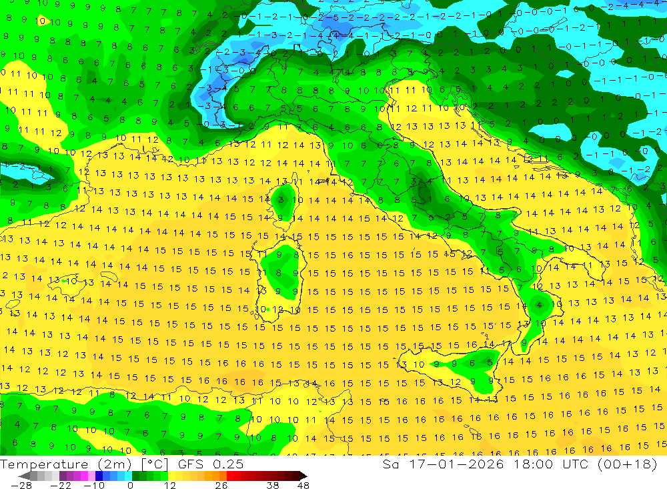Click the "38" legend scale label
Viewport: 667px width, 489px height.
[x=273, y=485]
